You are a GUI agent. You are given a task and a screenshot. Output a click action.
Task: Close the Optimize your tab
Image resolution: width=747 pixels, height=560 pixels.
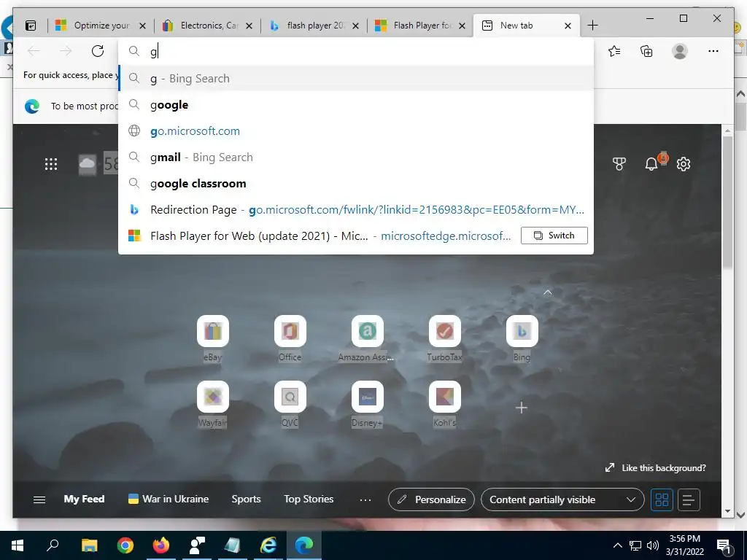(x=142, y=26)
